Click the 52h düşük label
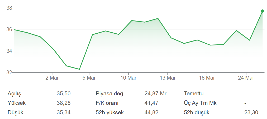 196,113
